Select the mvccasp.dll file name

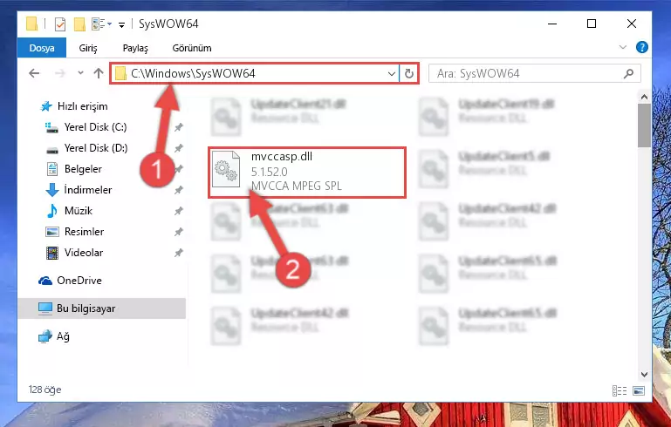(x=282, y=157)
